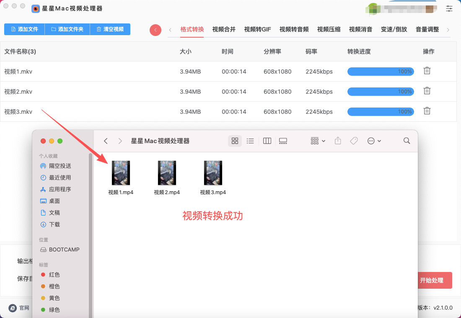Delete 视频3.mkv with its trash icon
This screenshot has width=461, height=318.
click(427, 111)
